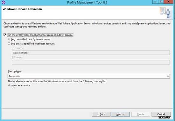
Task: Close the Profile Management Tool window
Action: click(169, 2)
